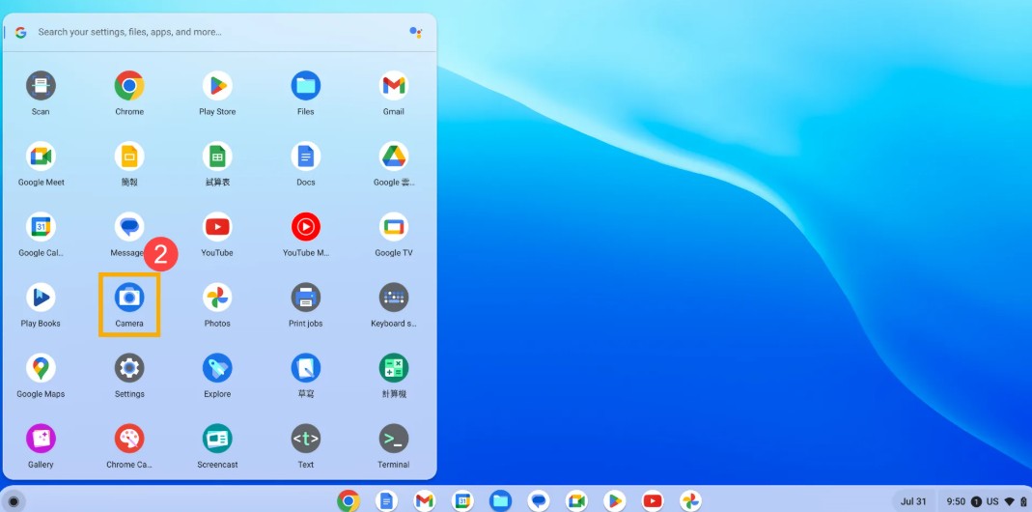1032x512 pixels.
Task: Open the Play Books app
Action: pyautogui.click(x=41, y=298)
